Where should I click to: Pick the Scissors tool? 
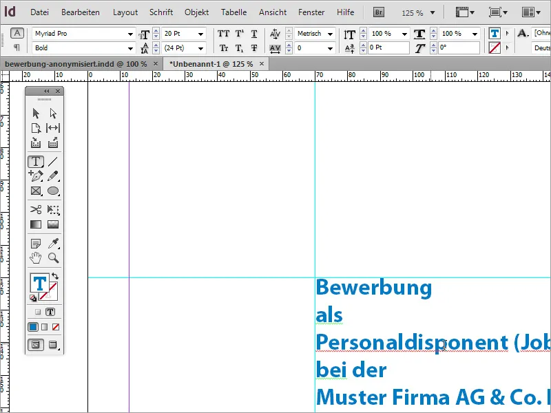[x=36, y=210]
